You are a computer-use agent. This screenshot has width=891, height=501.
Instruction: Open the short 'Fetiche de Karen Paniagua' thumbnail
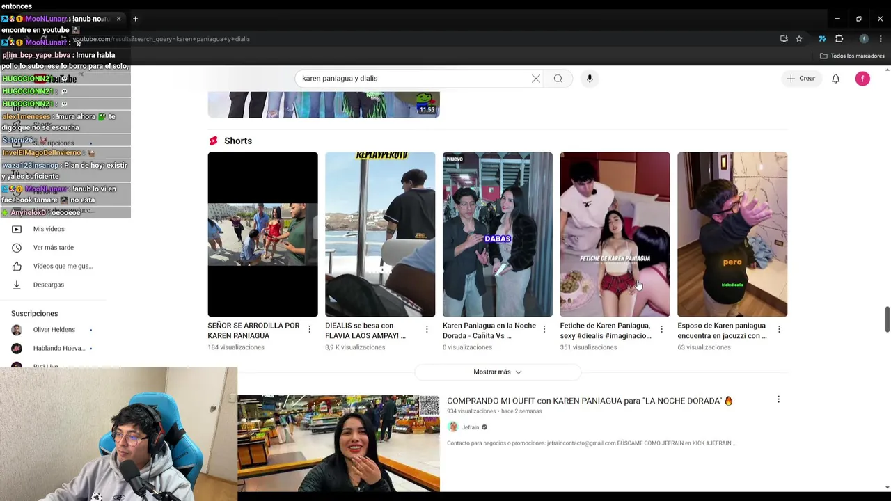coord(615,234)
